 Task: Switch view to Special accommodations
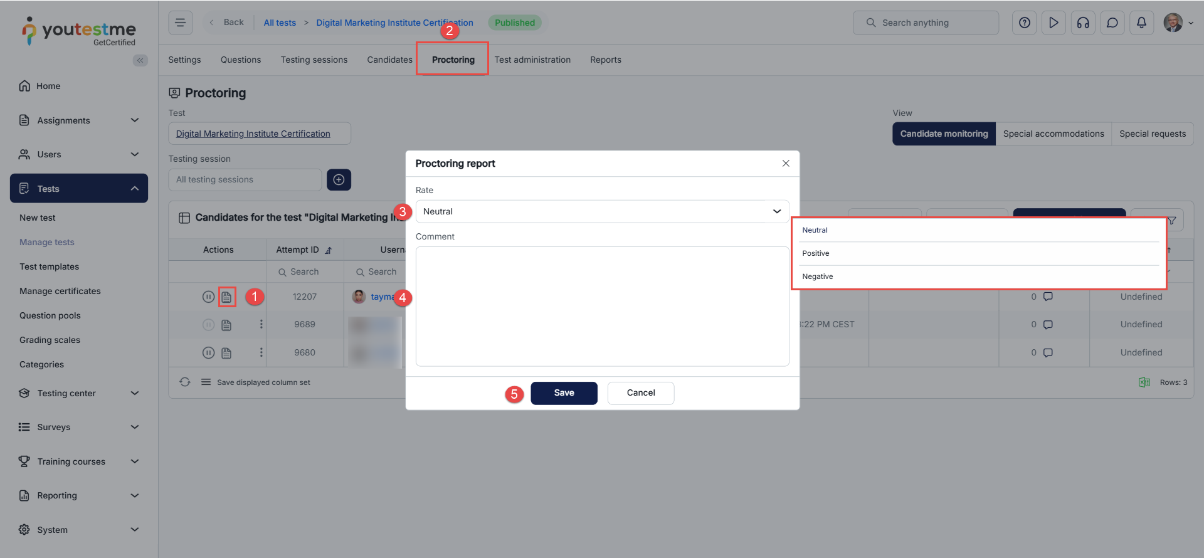point(1053,134)
